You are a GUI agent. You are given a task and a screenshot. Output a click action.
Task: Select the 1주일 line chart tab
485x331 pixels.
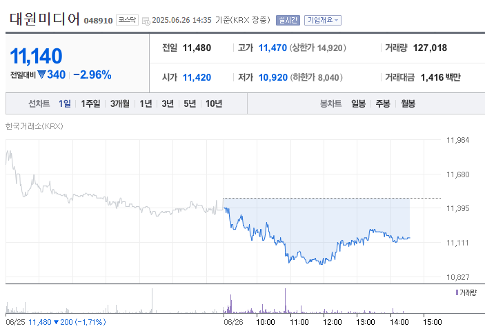[x=90, y=103]
